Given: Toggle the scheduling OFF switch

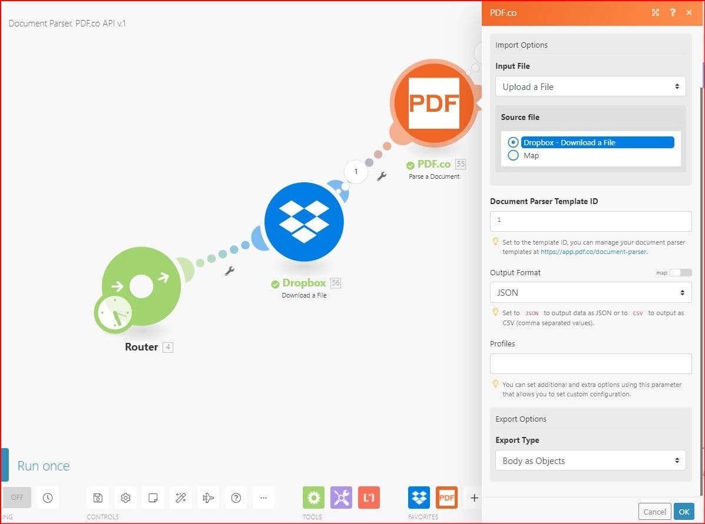Looking at the screenshot, I should coord(17,498).
